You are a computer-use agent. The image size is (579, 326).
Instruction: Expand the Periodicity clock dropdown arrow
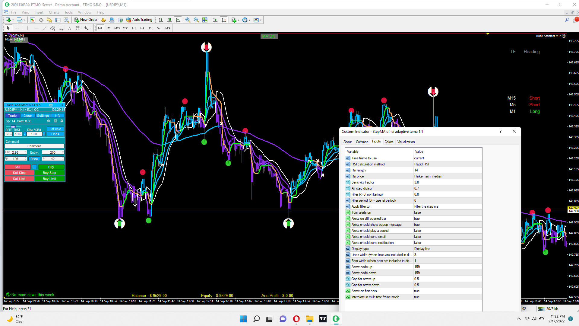249,20
